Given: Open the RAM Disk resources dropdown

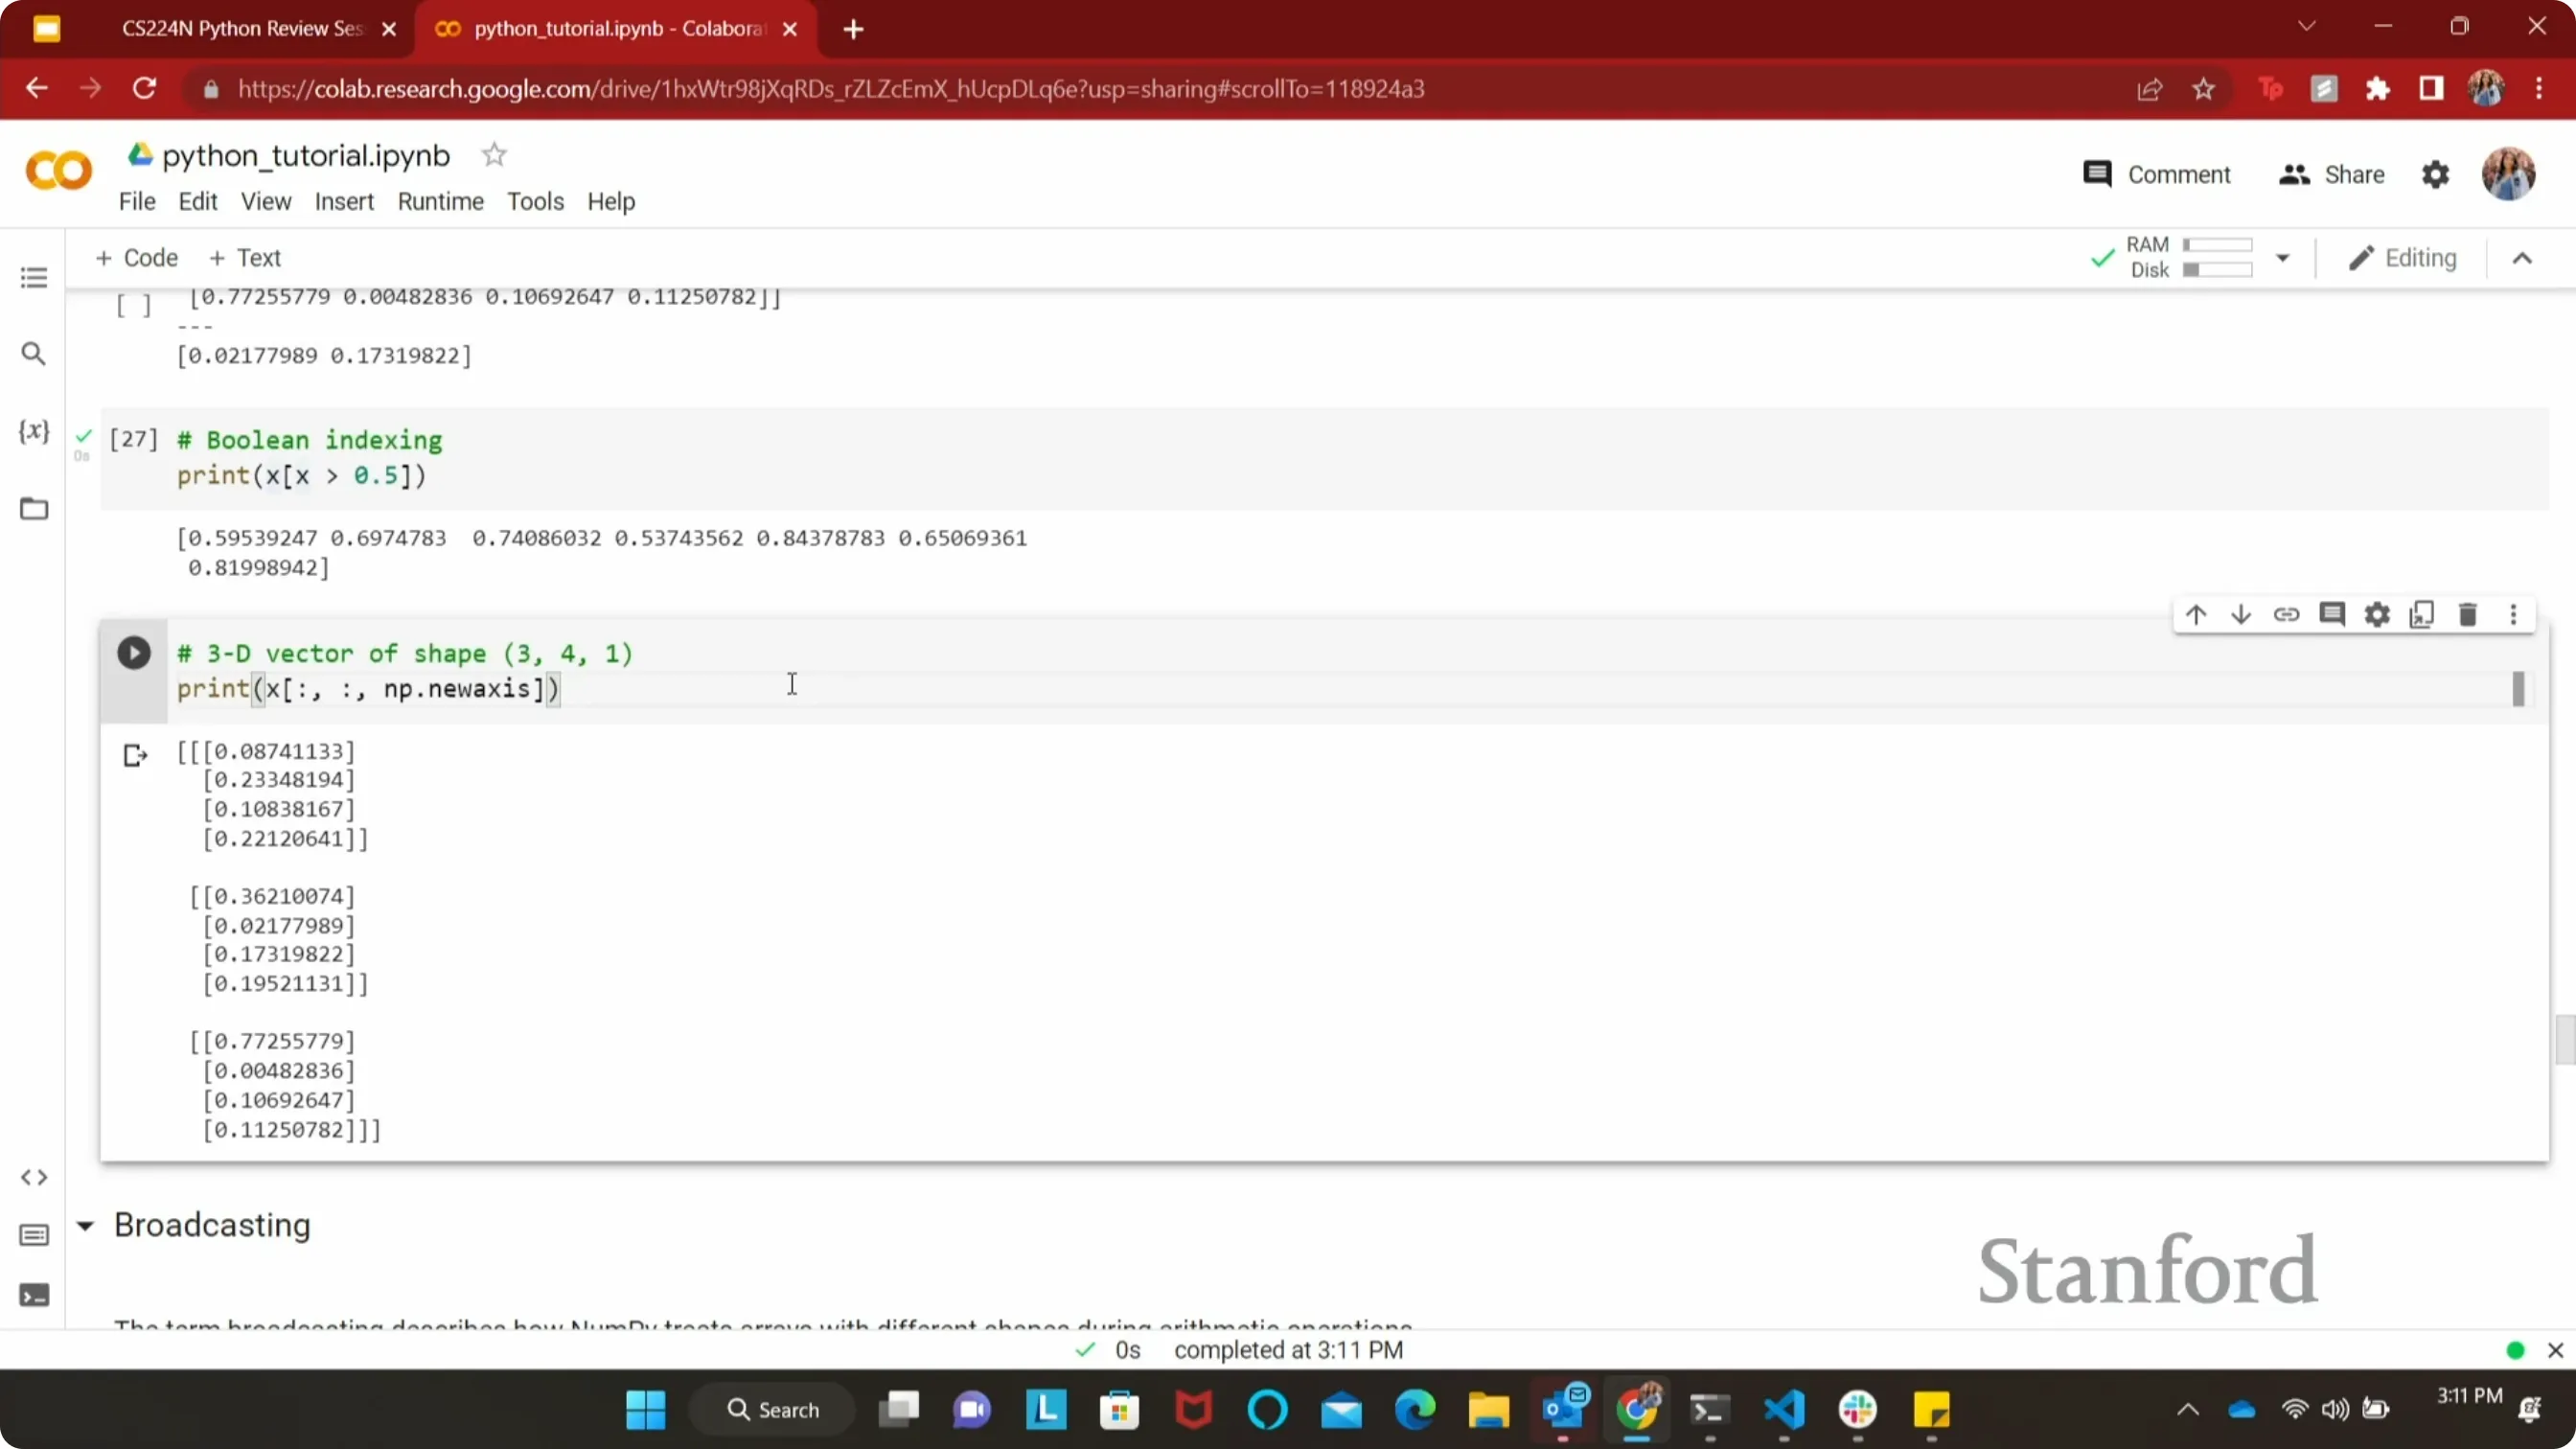Looking at the screenshot, I should click(x=2282, y=258).
